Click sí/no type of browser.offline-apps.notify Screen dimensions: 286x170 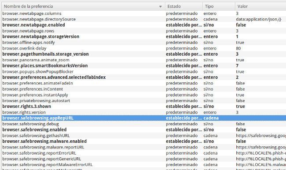[x=208, y=42]
